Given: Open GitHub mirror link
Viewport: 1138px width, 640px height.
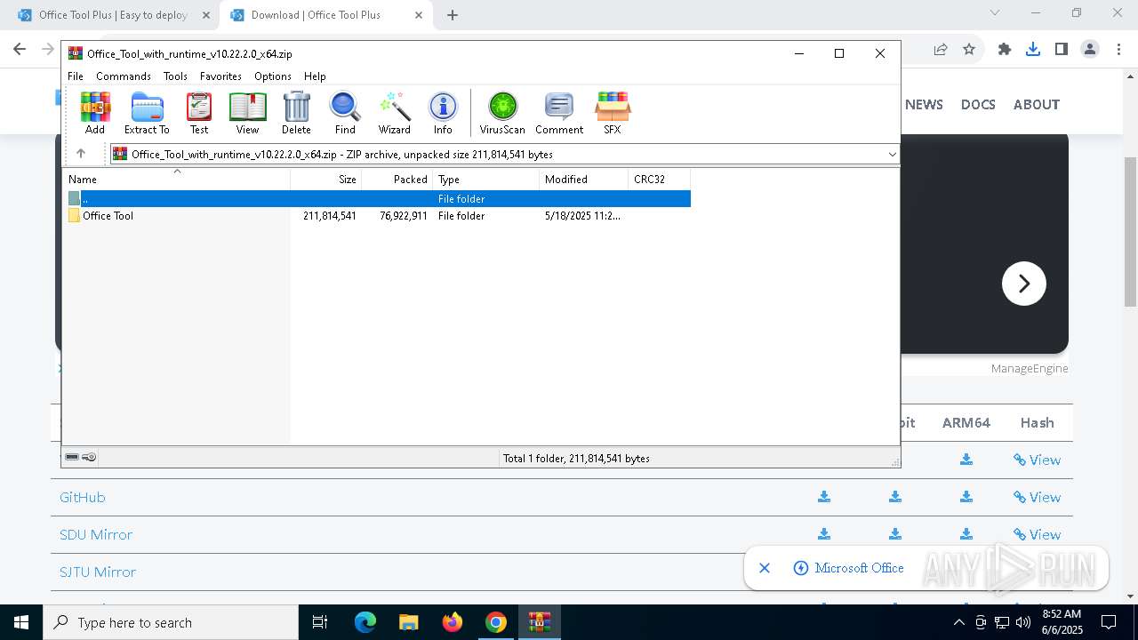Looking at the screenshot, I should [83, 498].
